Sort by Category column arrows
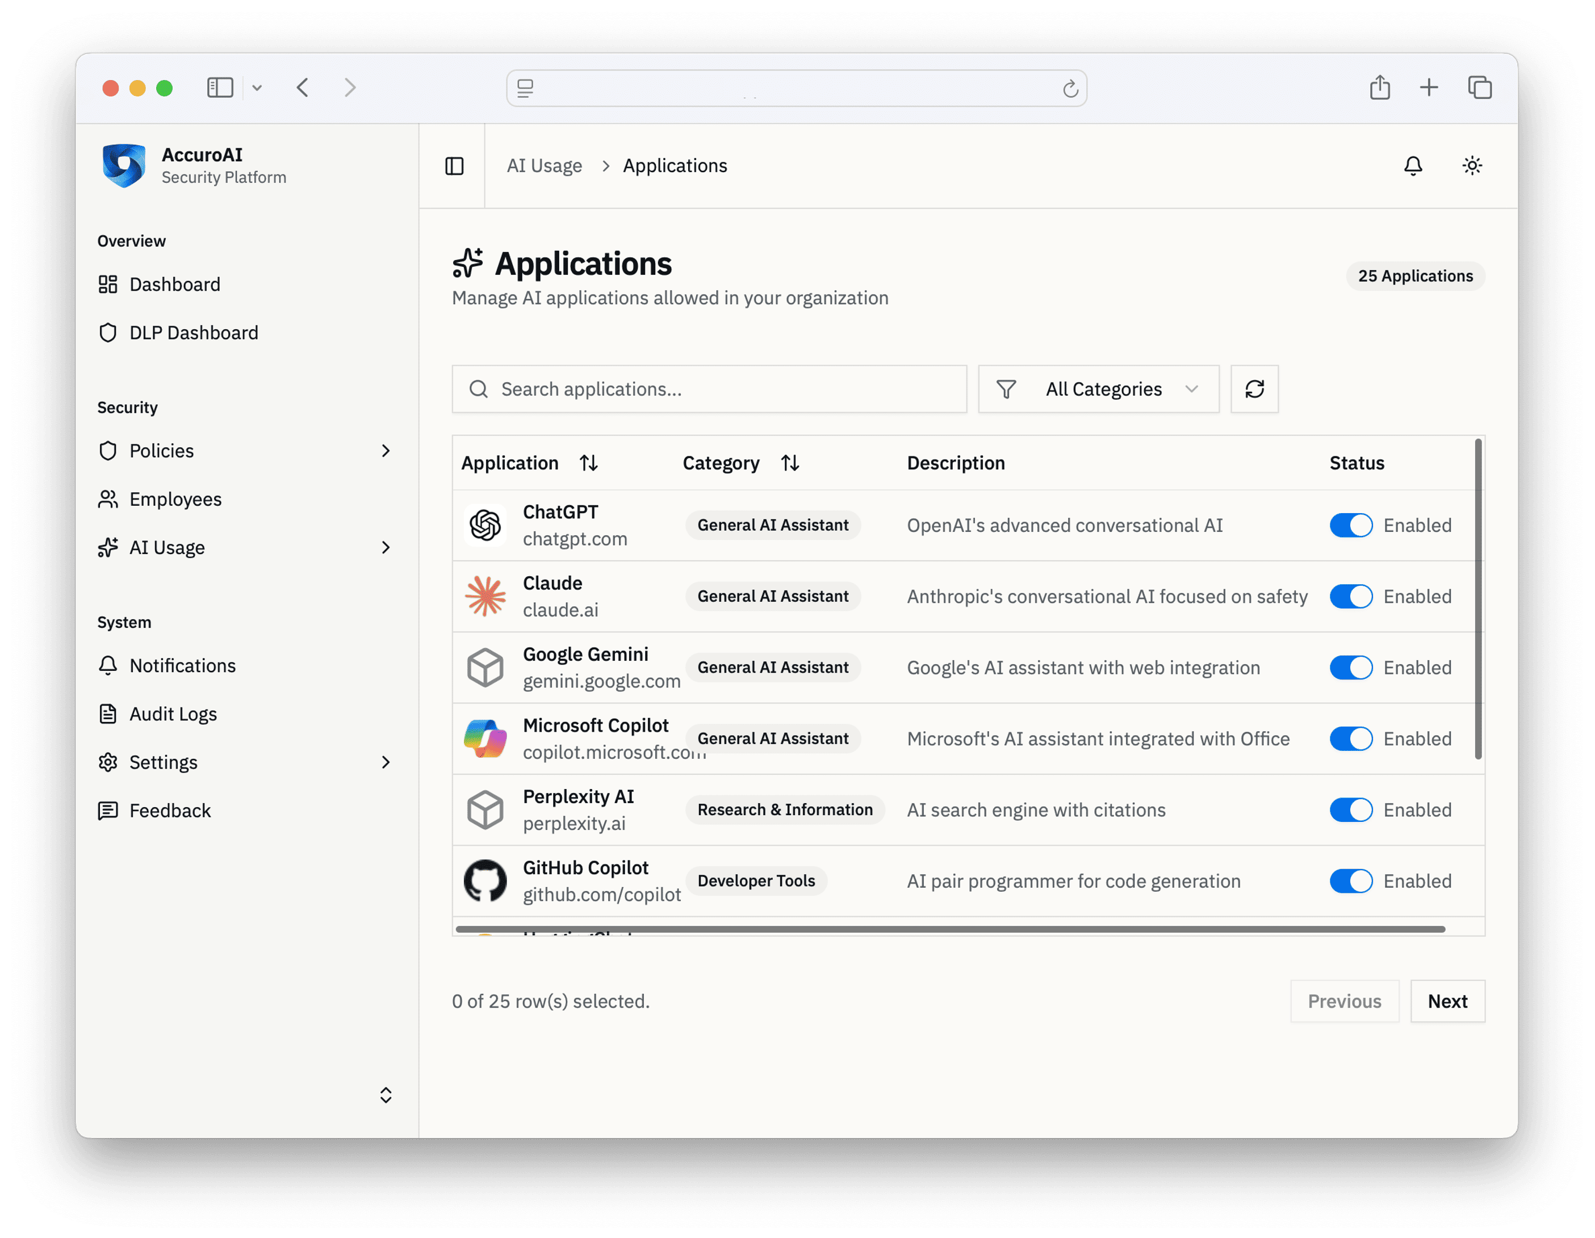1595x1238 pixels. 789,463
